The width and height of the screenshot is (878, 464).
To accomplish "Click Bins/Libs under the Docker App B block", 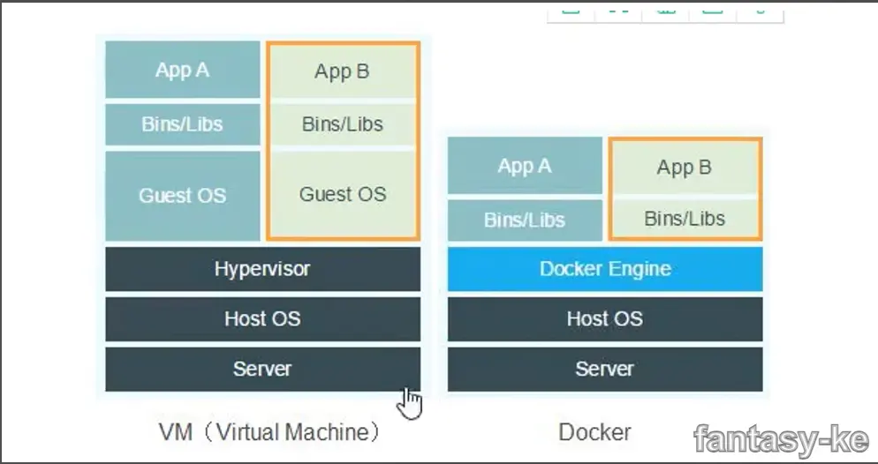I will pyautogui.click(x=684, y=219).
